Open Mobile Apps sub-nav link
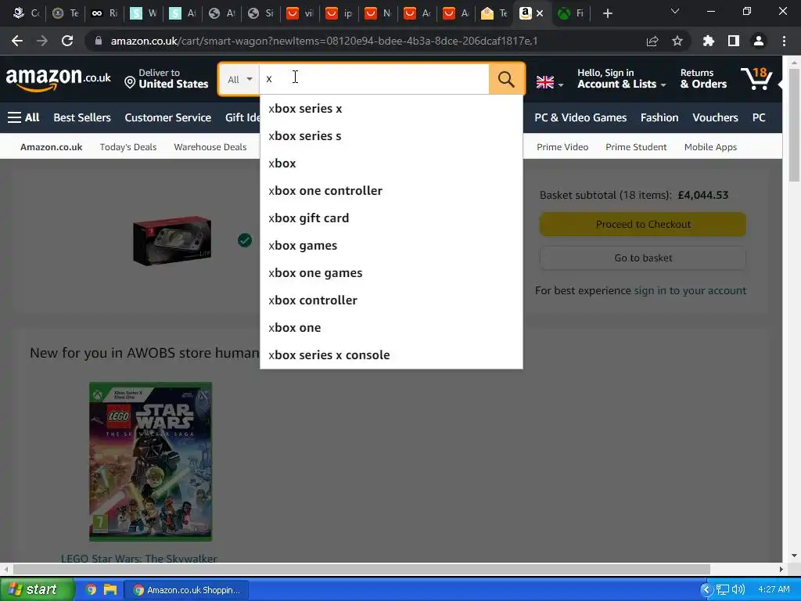The width and height of the screenshot is (801, 601). click(710, 147)
